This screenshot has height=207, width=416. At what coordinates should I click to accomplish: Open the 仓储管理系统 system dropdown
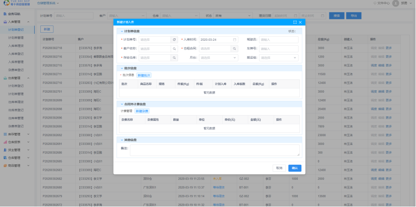click(x=48, y=3)
